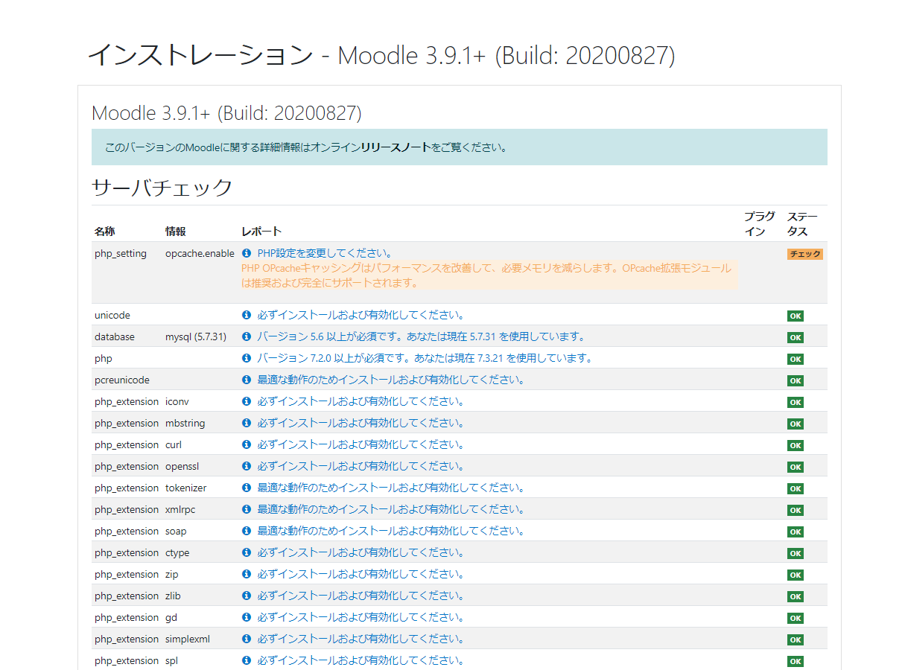Click the OK badge in database row
The height and width of the screenshot is (670, 905).
pyautogui.click(x=796, y=337)
